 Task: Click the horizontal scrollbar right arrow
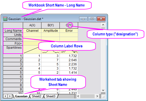pyautogui.click(x=97, y=96)
